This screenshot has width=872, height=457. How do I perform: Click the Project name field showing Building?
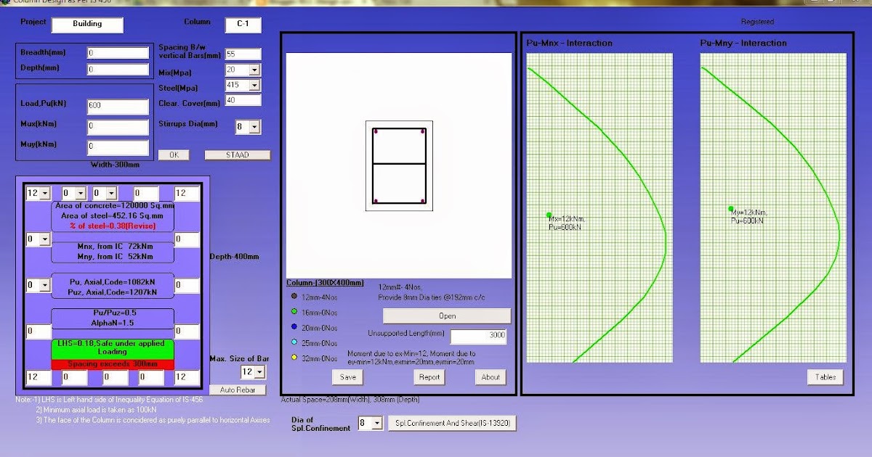coord(87,25)
